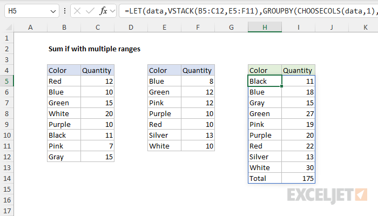Open the insert function fx button

click(103, 11)
